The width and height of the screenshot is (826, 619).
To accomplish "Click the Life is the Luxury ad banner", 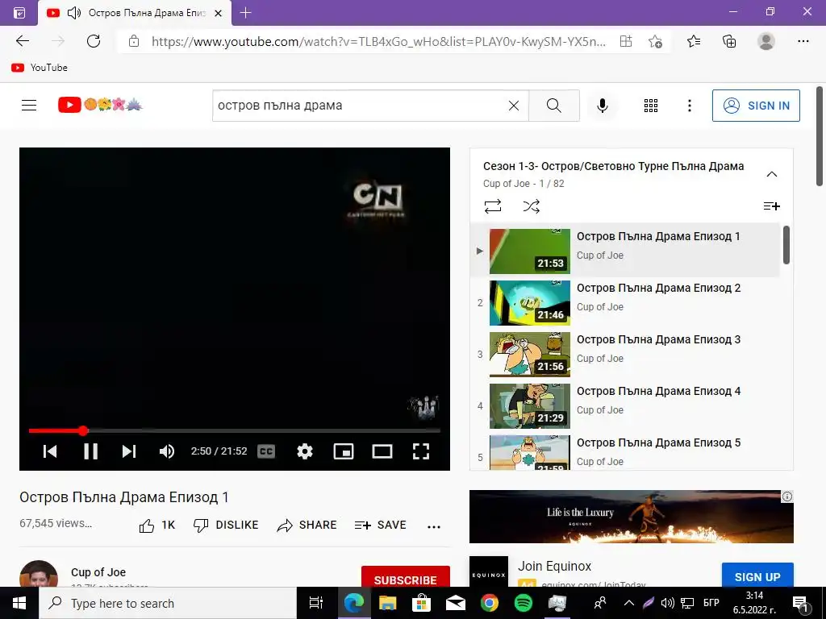I will (x=631, y=517).
